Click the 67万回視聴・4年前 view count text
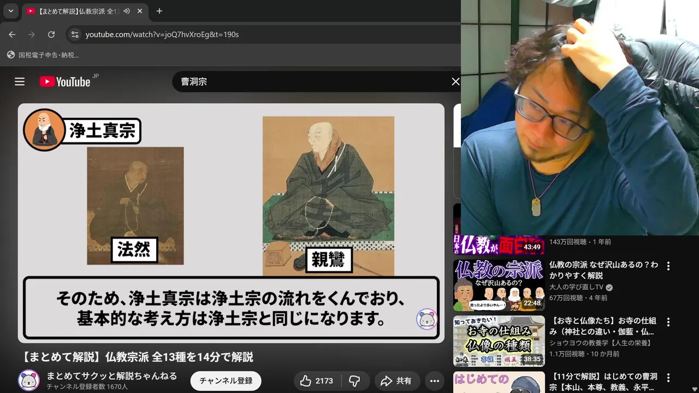The image size is (699, 393). click(578, 297)
